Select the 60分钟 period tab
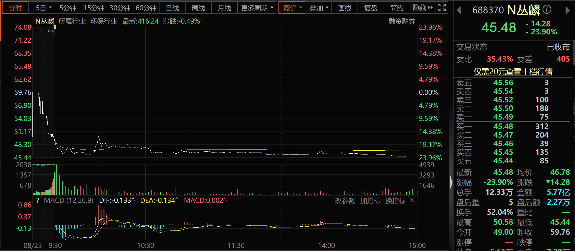Image resolution: width=575 pixels, height=251 pixels. (146, 8)
